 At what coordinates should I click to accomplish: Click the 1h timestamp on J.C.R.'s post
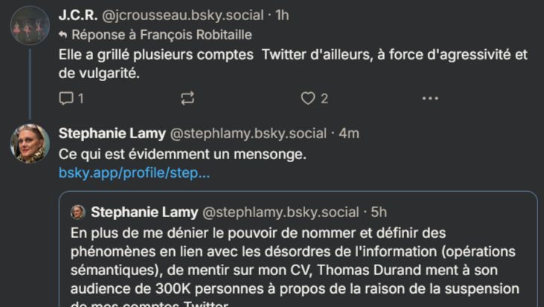click(283, 15)
